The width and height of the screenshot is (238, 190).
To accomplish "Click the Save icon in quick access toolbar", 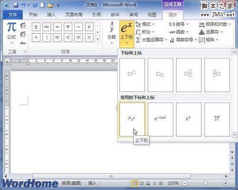I will [x=16, y=5].
